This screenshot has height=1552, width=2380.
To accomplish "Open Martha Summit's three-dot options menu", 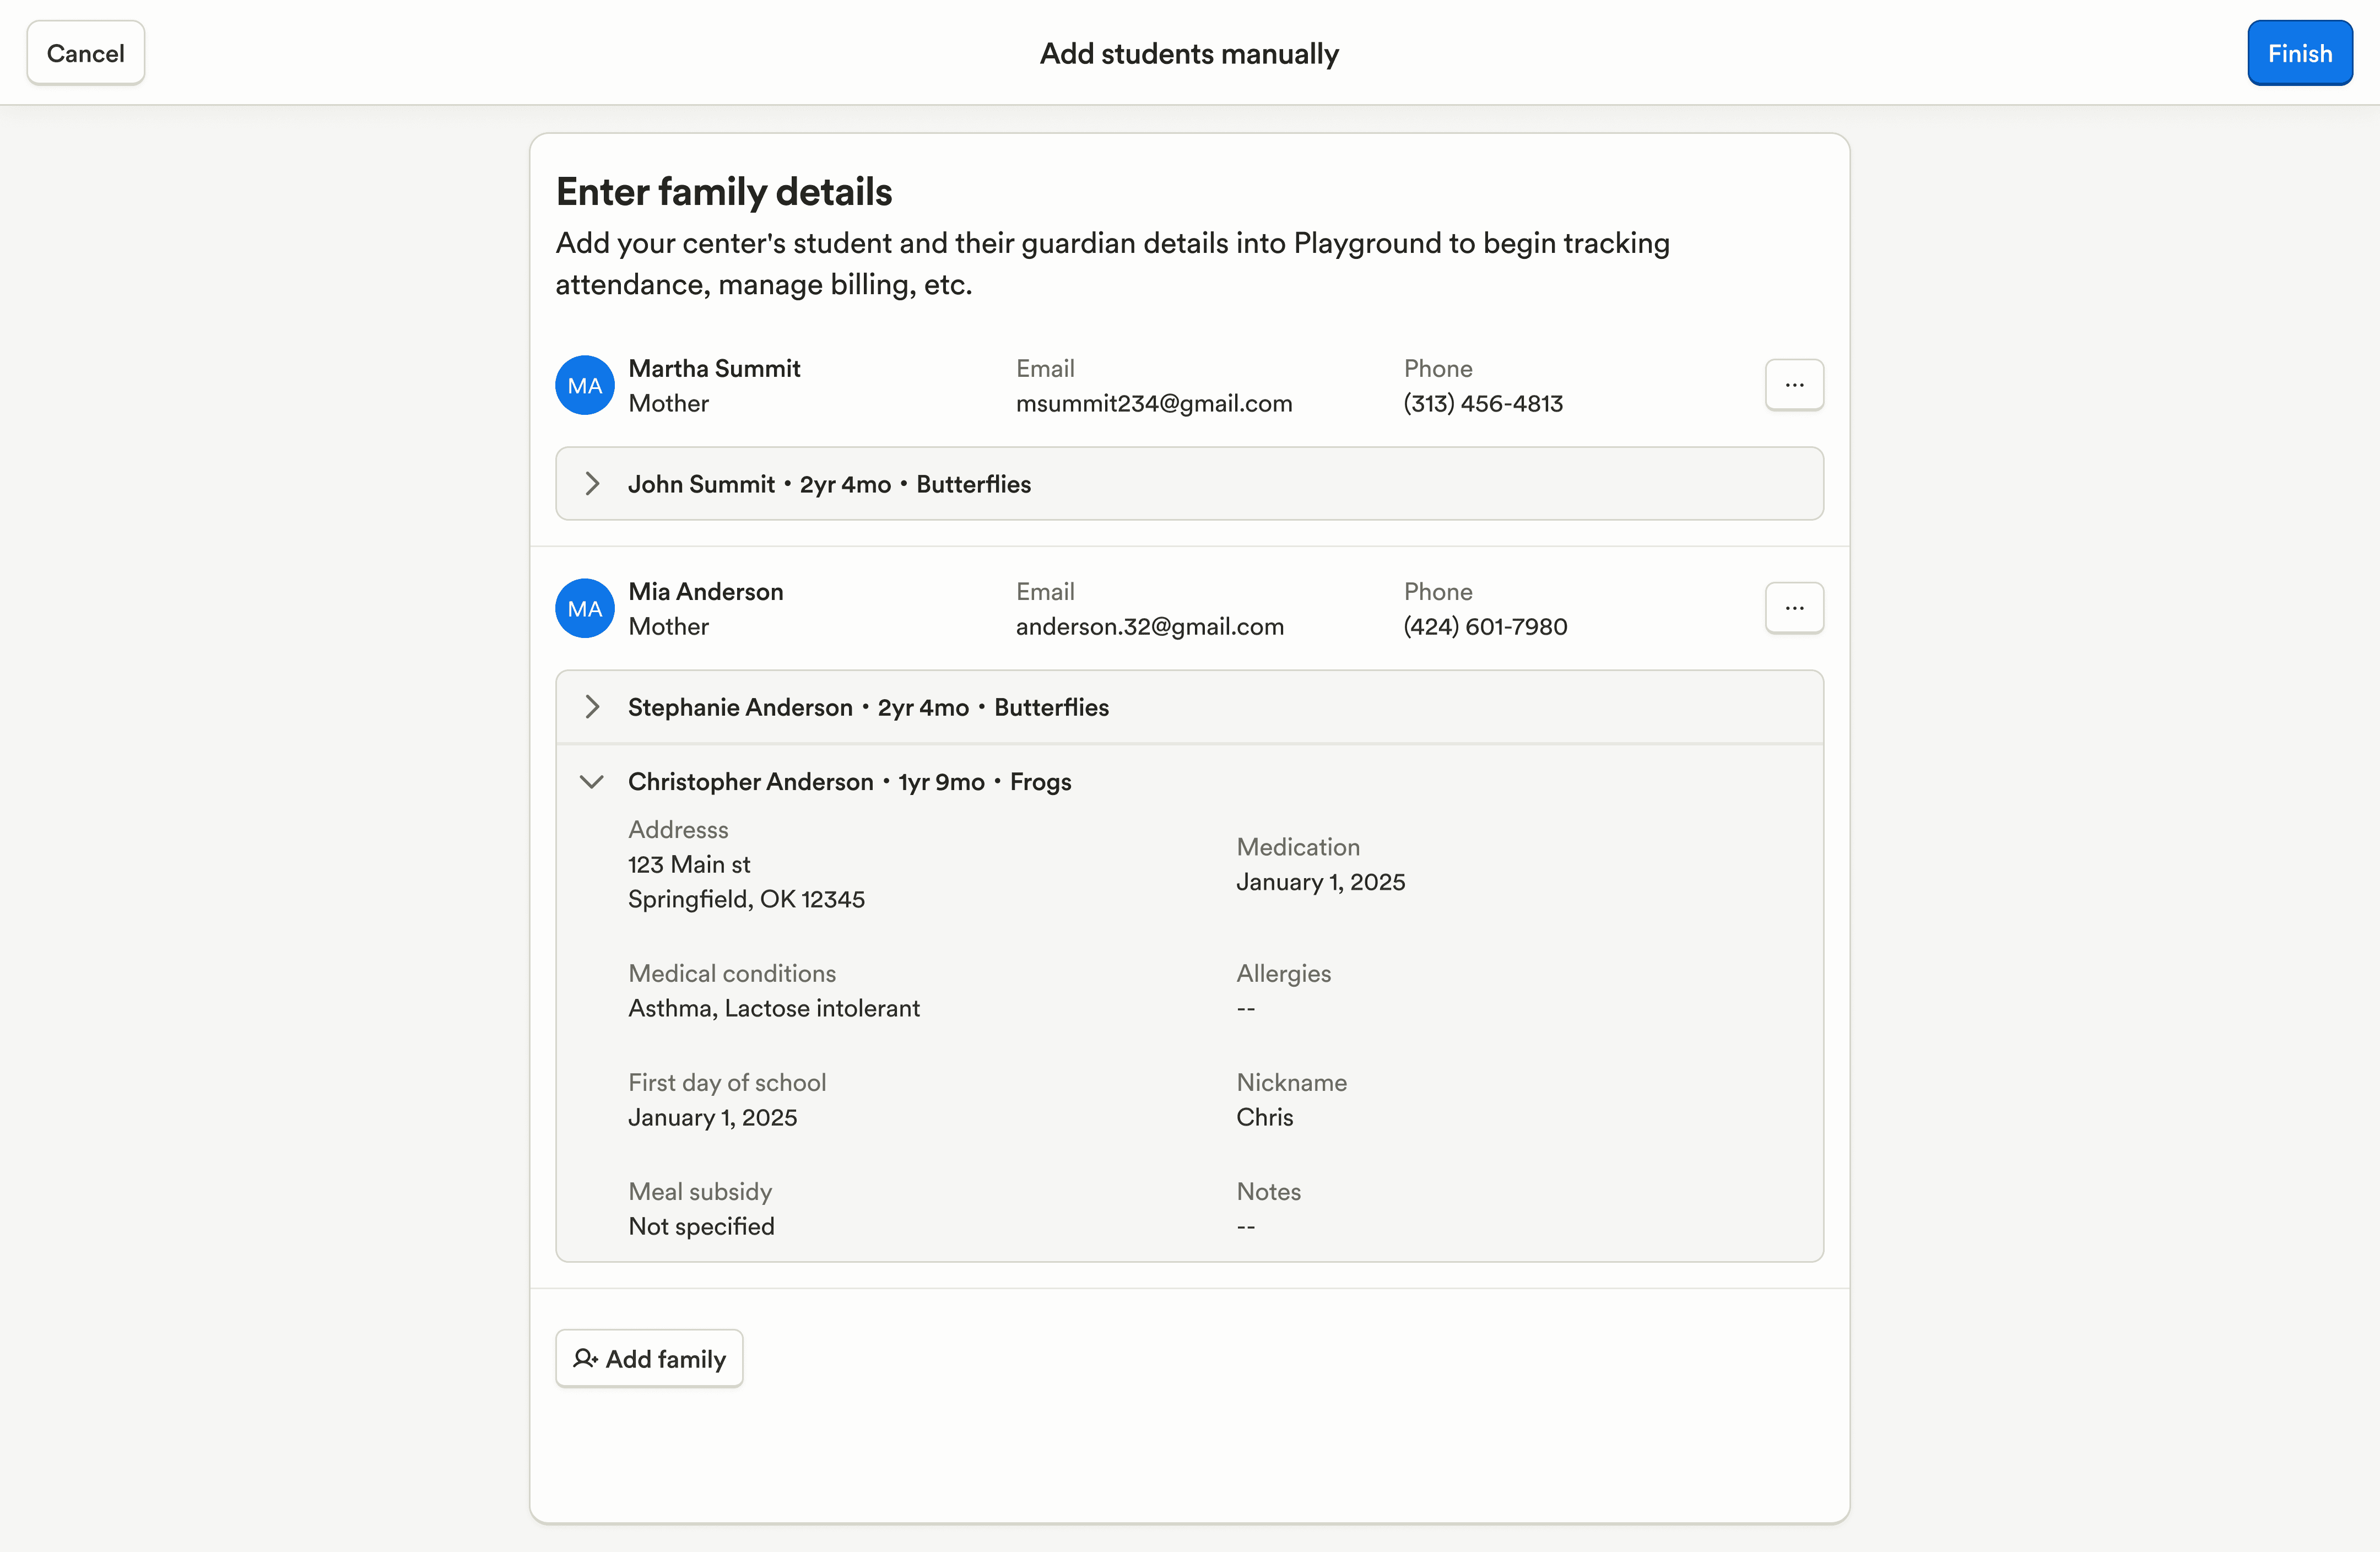I will pyautogui.click(x=1793, y=385).
